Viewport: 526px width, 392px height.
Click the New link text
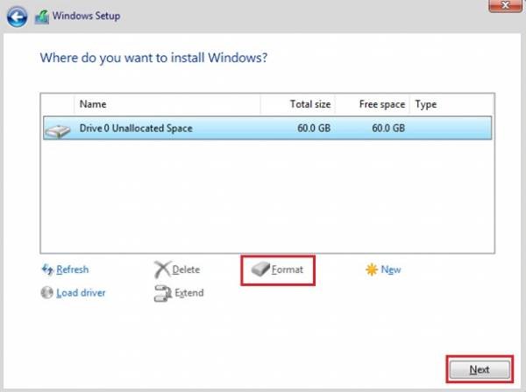click(x=391, y=269)
